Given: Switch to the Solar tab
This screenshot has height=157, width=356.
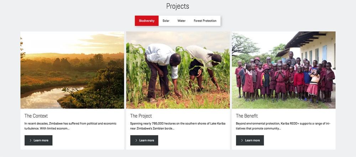Looking at the screenshot, I should [x=166, y=21].
